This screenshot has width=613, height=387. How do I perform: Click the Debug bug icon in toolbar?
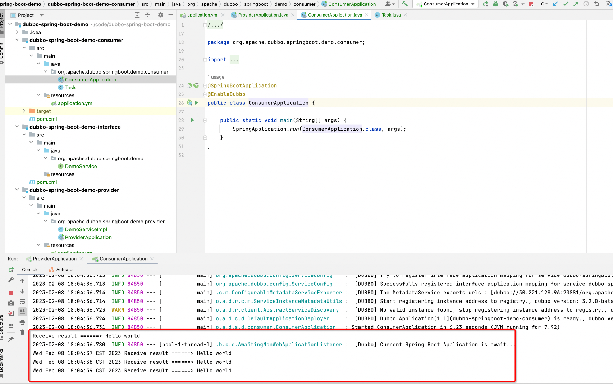[495, 4]
